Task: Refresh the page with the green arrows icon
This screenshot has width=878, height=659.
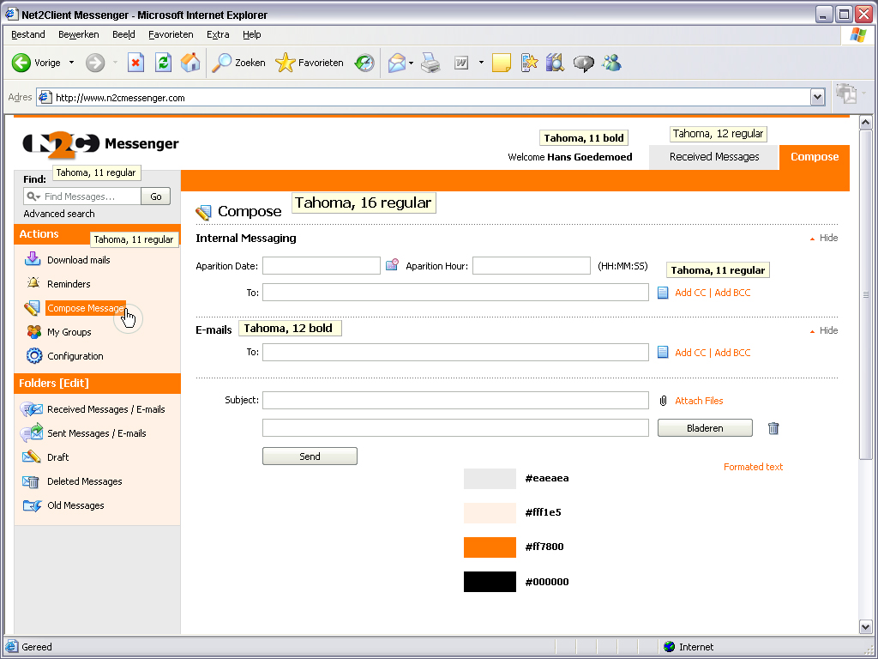Action: point(163,63)
